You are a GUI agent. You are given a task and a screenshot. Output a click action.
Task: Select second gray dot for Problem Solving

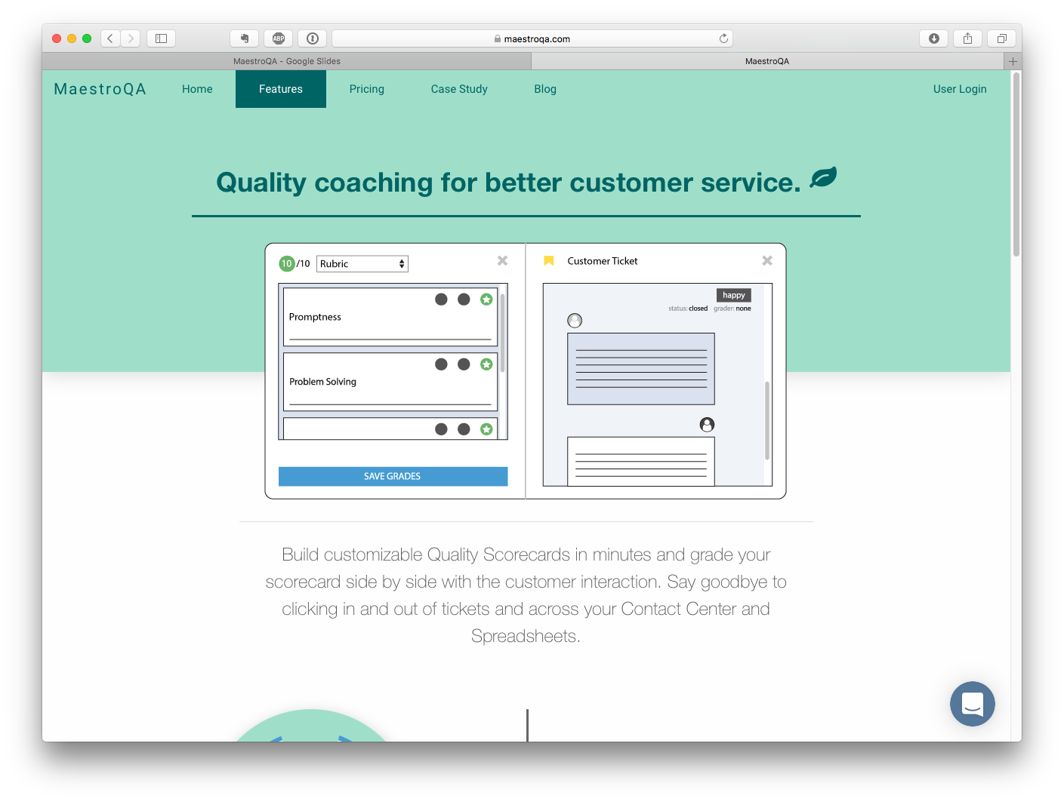pyautogui.click(x=464, y=364)
